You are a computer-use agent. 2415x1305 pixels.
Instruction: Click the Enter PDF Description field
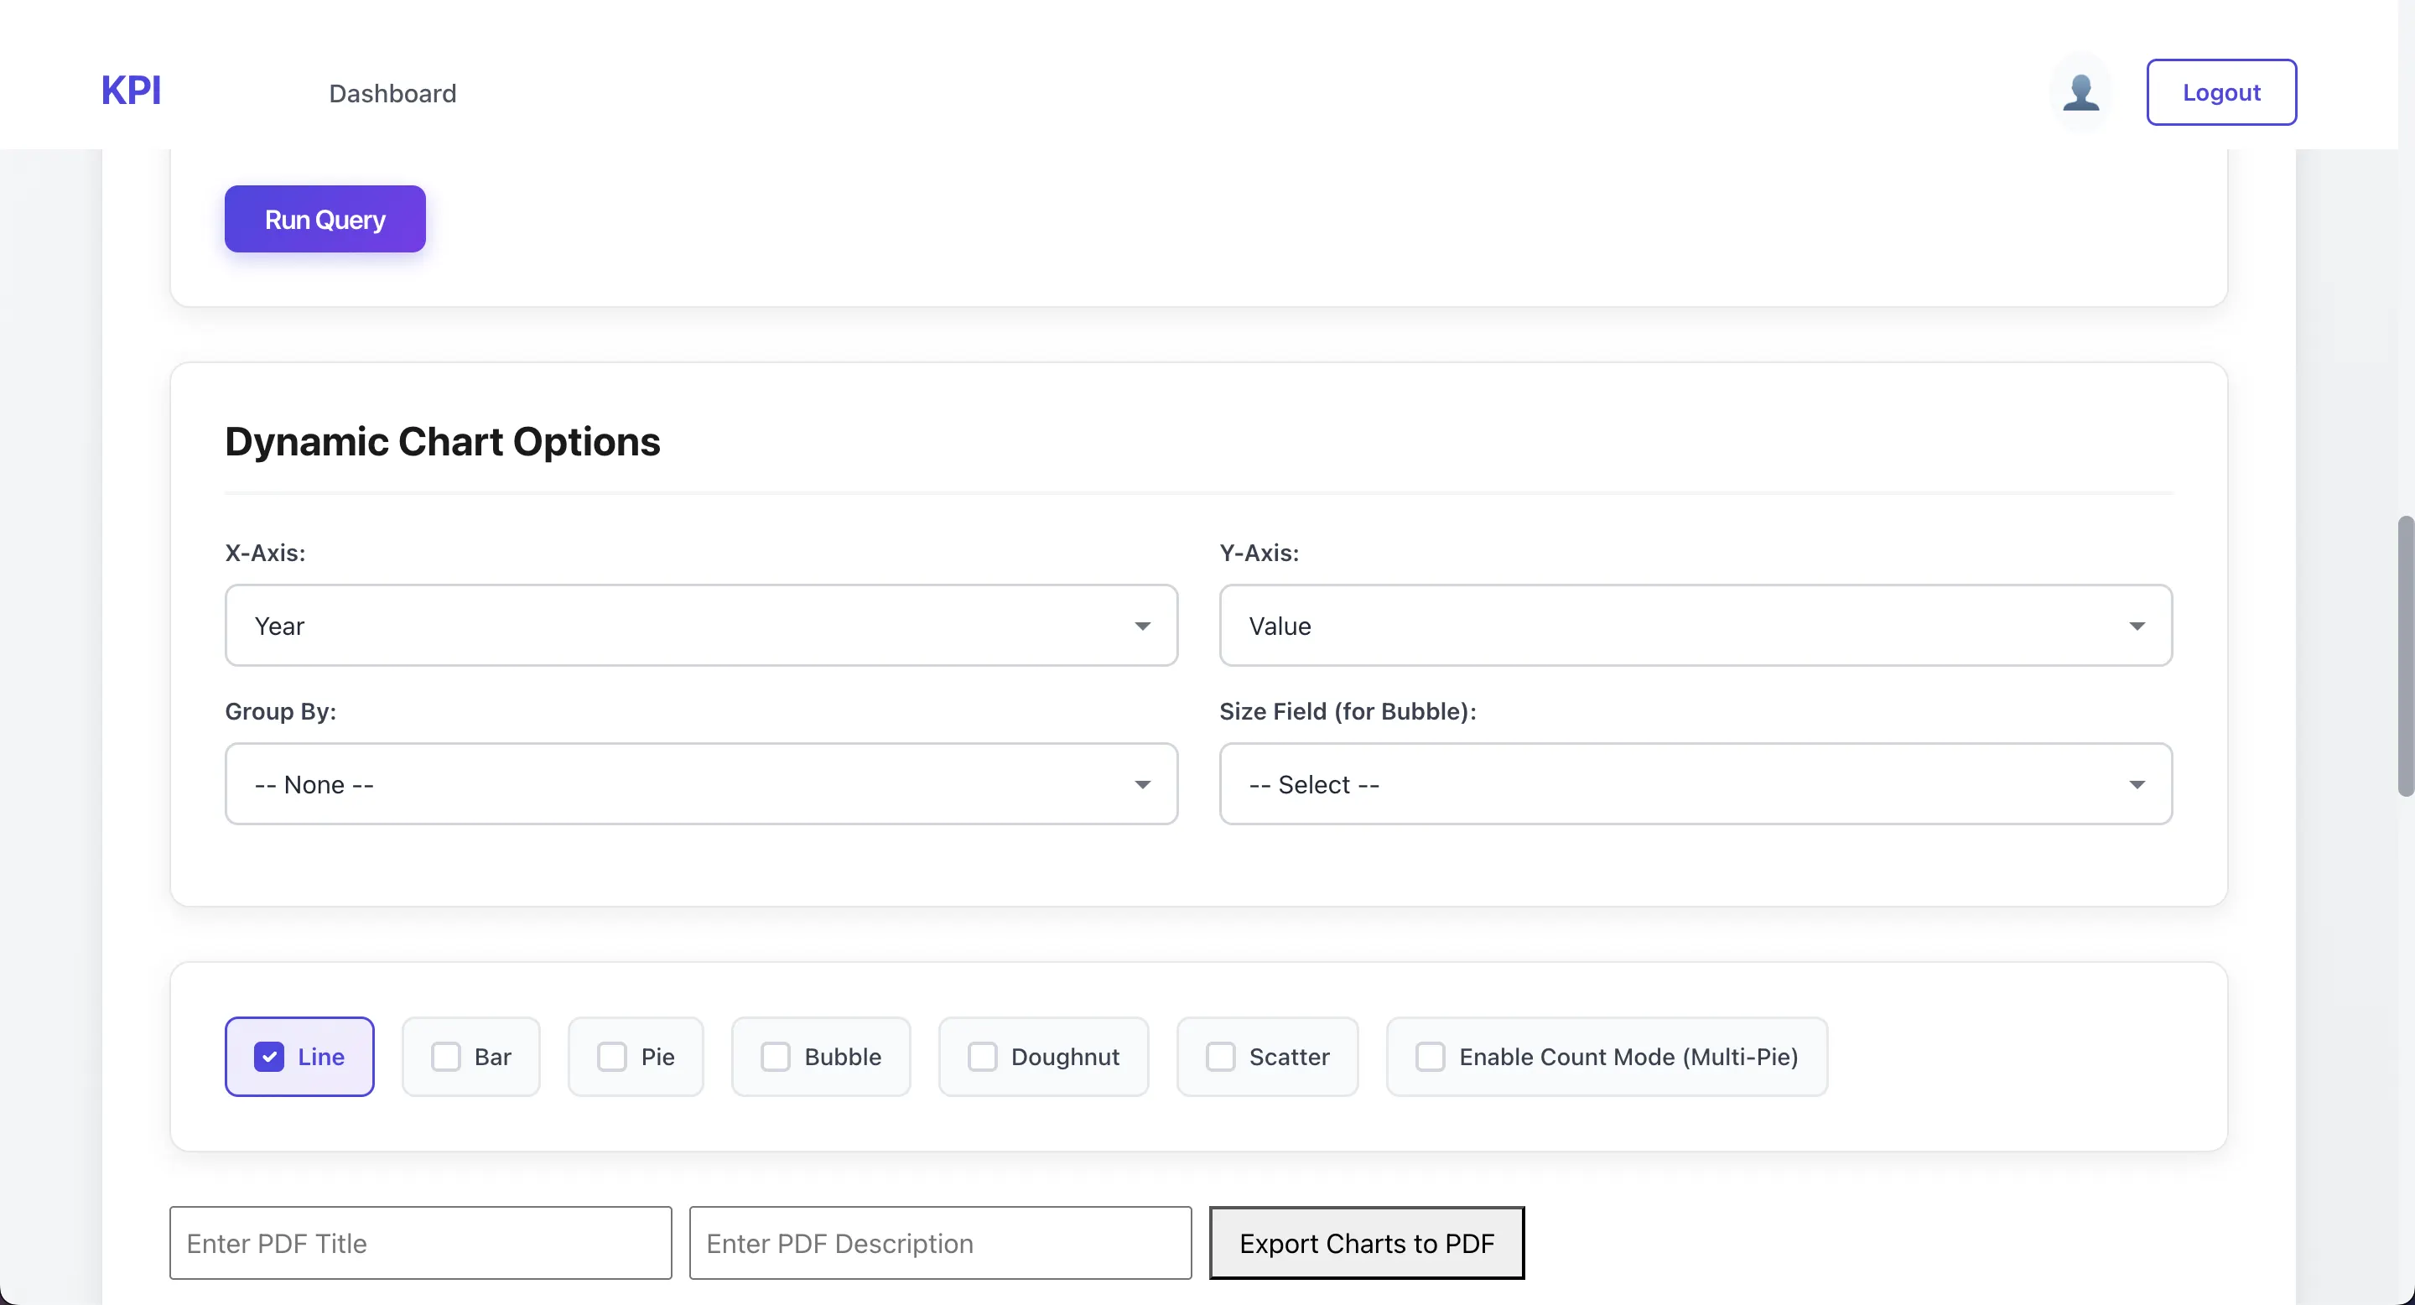(938, 1243)
